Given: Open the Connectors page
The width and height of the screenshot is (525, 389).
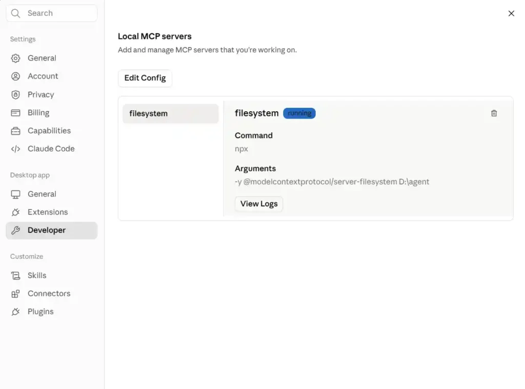Looking at the screenshot, I should [x=52, y=294].
